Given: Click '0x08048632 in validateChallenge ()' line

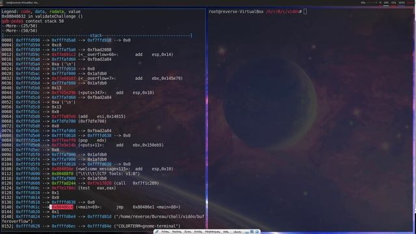Looking at the screenshot, I should pyautogui.click(x=42, y=16).
